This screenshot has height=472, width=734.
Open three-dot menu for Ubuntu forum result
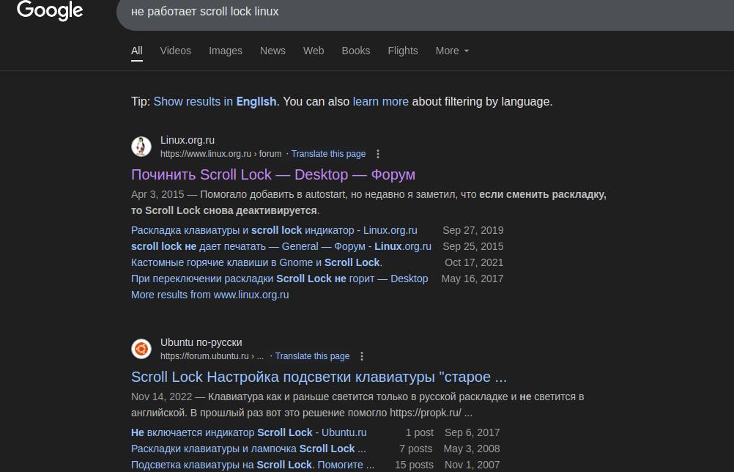361,356
